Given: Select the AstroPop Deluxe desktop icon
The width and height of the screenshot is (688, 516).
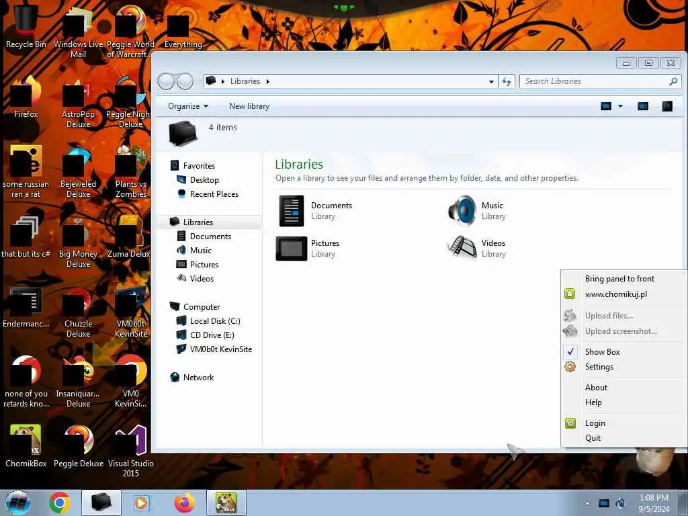Looking at the screenshot, I should 78,102.
